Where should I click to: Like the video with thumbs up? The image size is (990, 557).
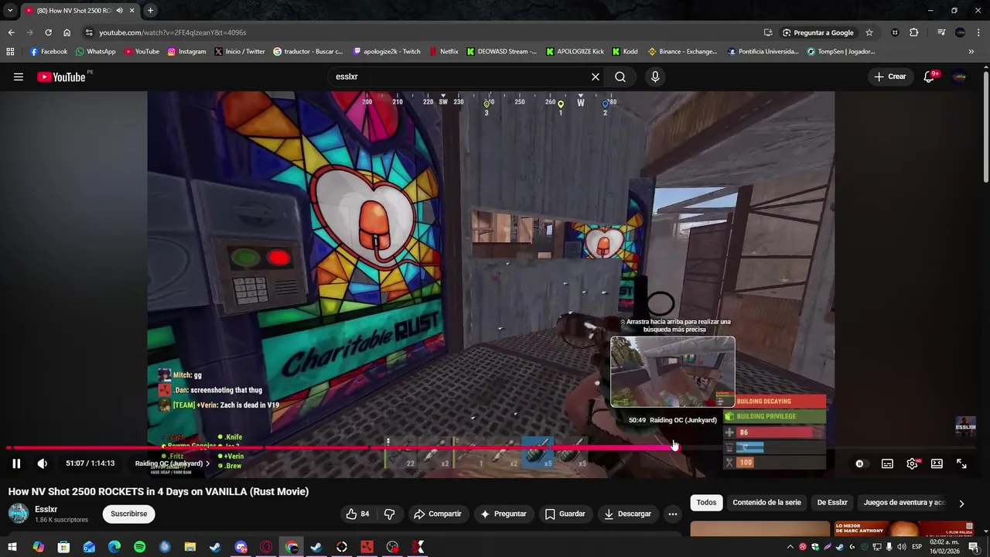[357, 514]
